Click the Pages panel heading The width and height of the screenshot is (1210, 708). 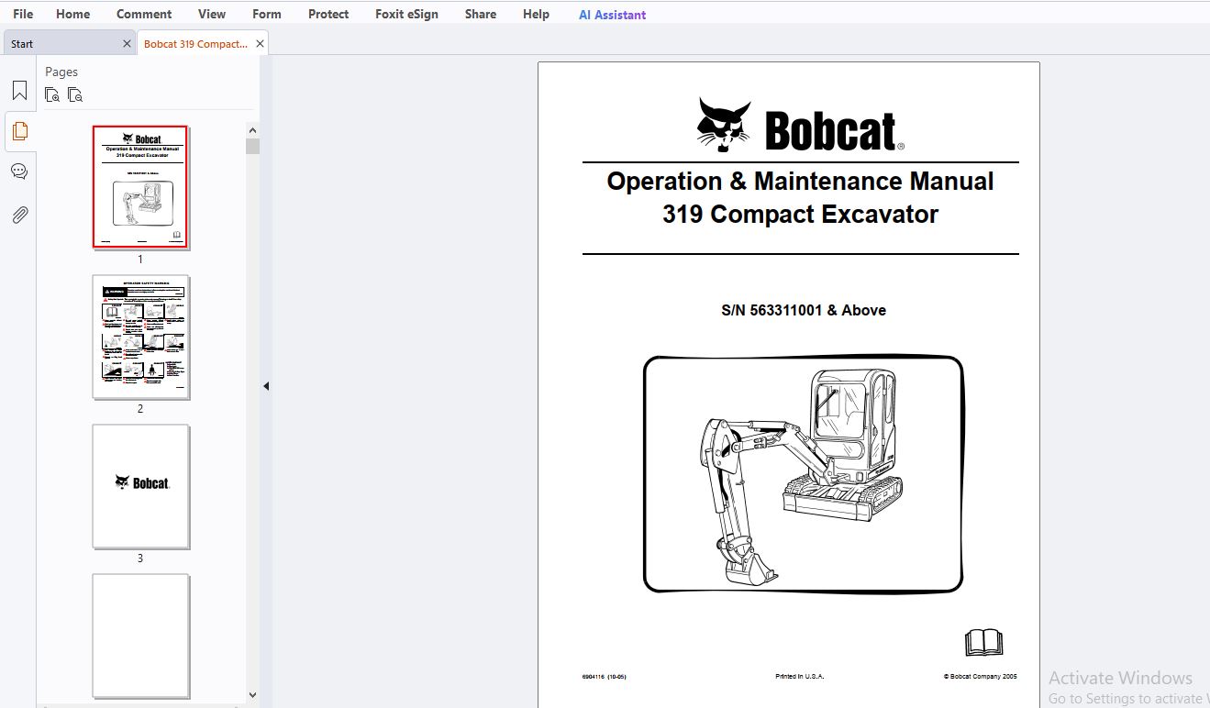(x=61, y=72)
